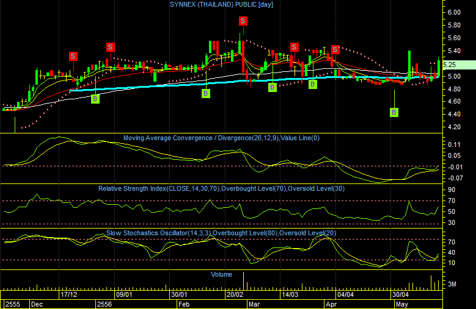Click the lowest green B buy marker near 30/04
The image size is (476, 309).
coord(394,112)
